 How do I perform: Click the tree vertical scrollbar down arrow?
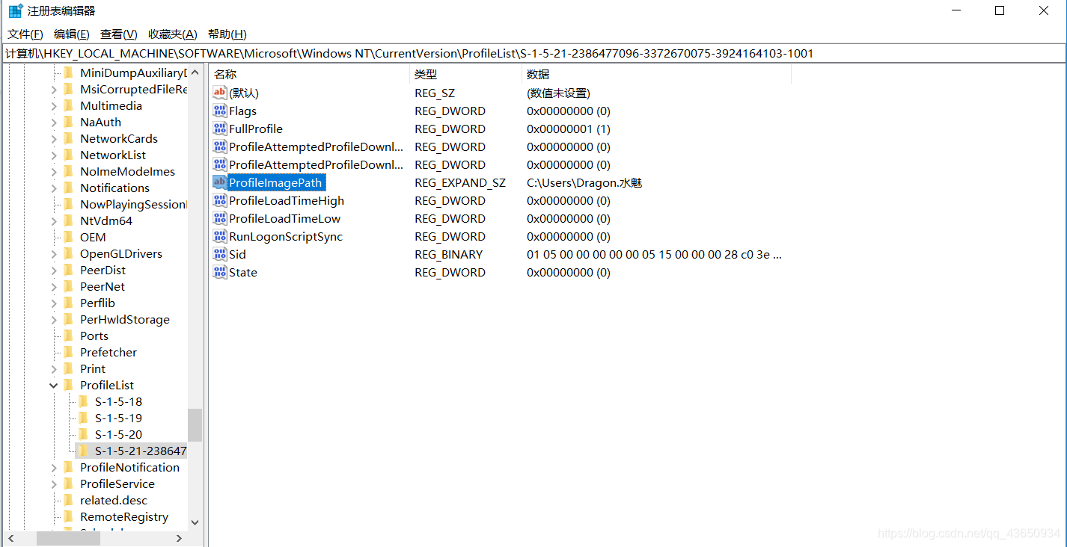[195, 523]
